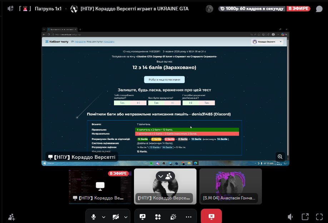
Task: Open the Кораддо Версетті account dropdown
Action: [267, 42]
